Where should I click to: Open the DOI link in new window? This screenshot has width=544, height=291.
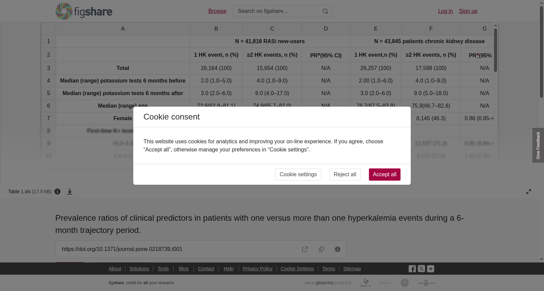(x=305, y=249)
